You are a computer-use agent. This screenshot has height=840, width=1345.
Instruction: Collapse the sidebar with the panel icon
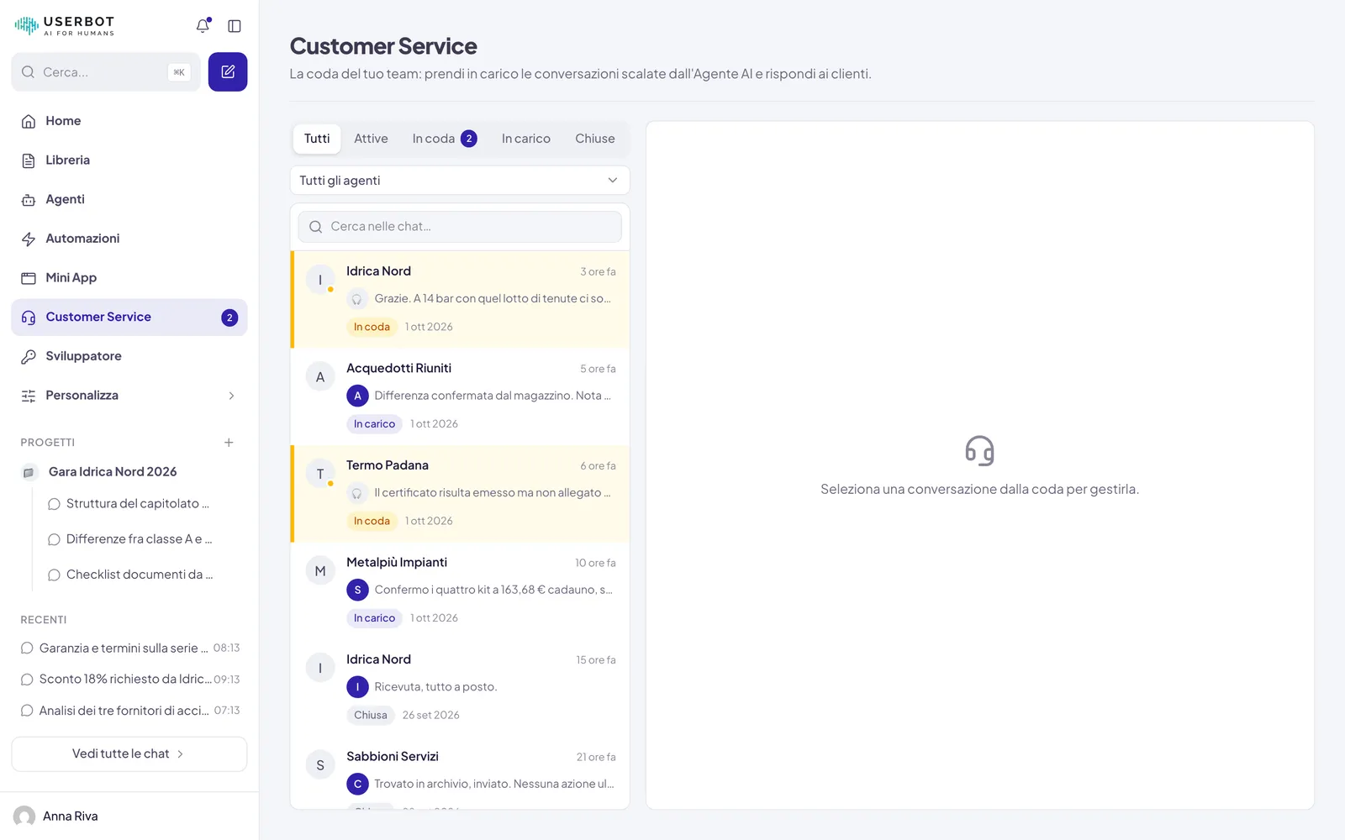click(235, 26)
